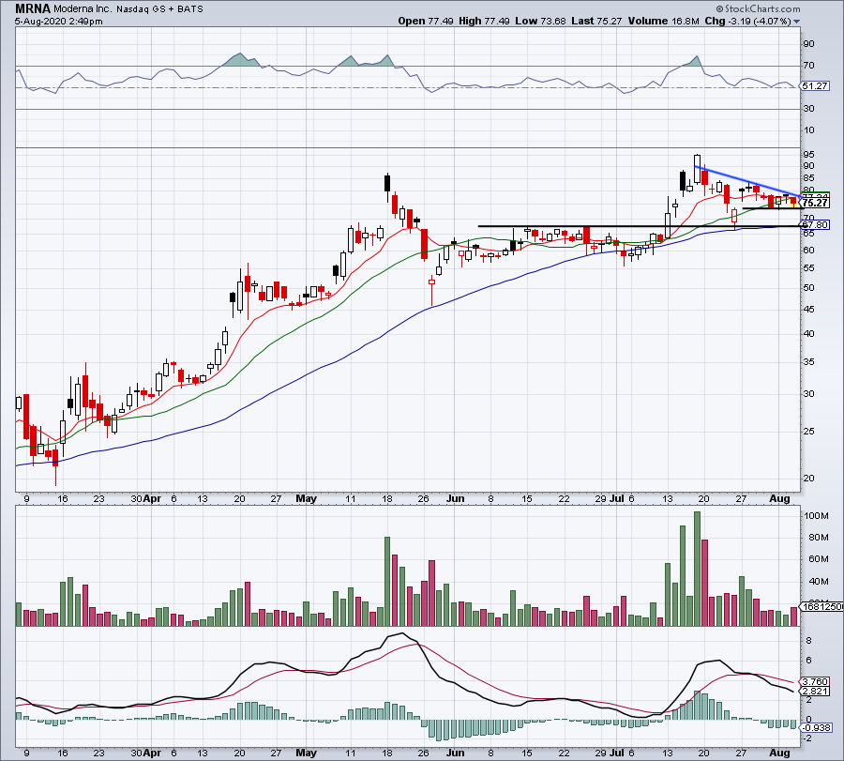Click the 45 label on the price axis
Viewport: 844px width, 761px height.
808,310
